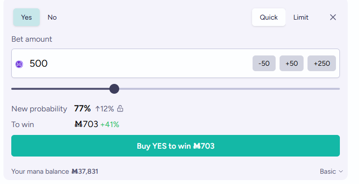359x184 pixels.
Task: Select the No outcome
Action: click(x=52, y=17)
